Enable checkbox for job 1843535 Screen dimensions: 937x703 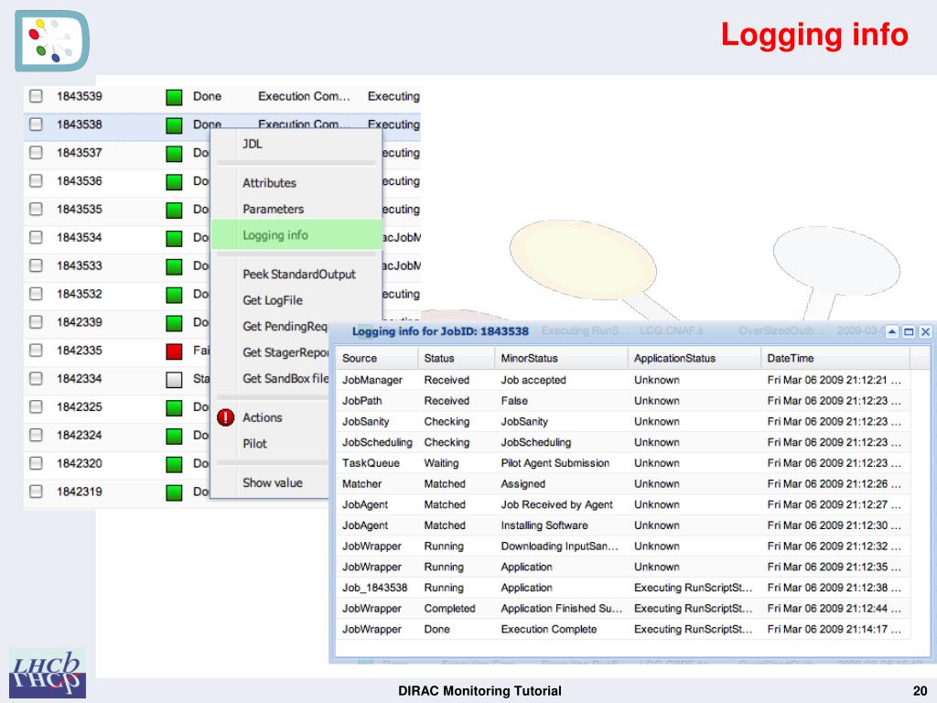(x=36, y=209)
